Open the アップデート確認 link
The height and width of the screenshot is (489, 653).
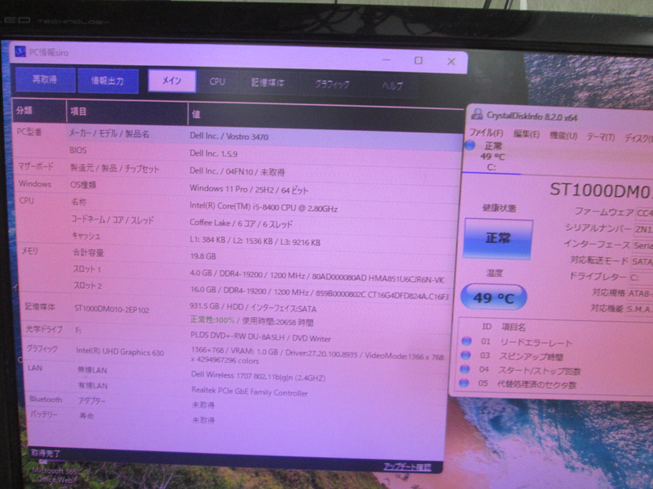pyautogui.click(x=407, y=467)
